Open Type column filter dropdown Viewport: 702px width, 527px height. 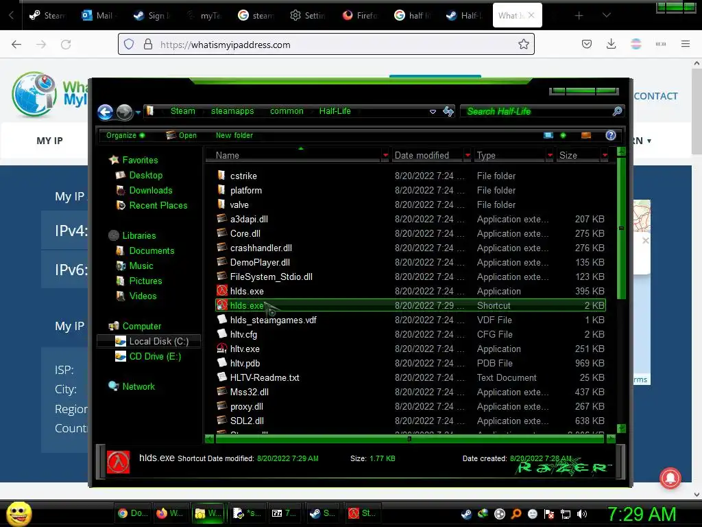[550, 156]
